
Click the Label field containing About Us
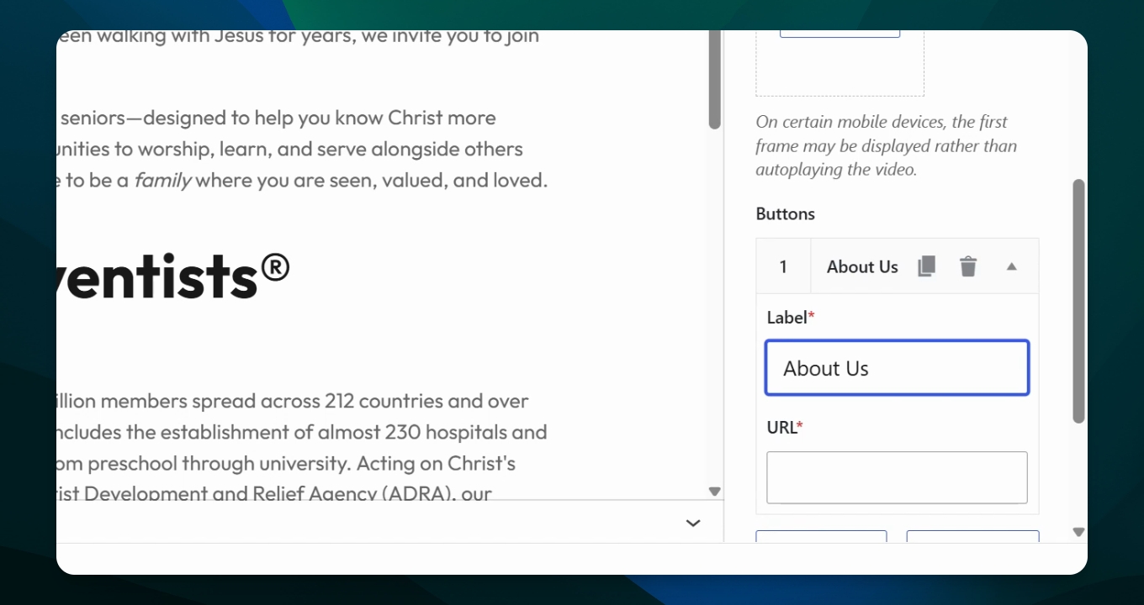click(897, 368)
